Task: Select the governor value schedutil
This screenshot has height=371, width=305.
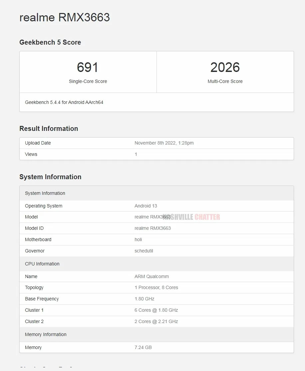Action: (144, 251)
